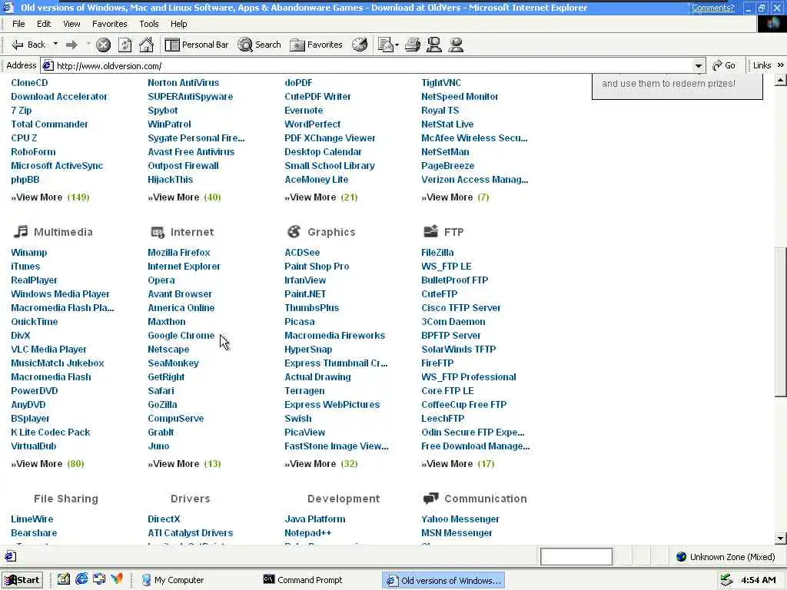Open the Yahoo Messenger link
The image size is (787, 590).
pyautogui.click(x=460, y=519)
